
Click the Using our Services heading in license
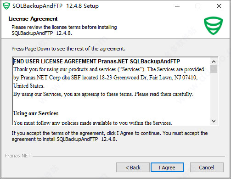[x=36, y=113]
